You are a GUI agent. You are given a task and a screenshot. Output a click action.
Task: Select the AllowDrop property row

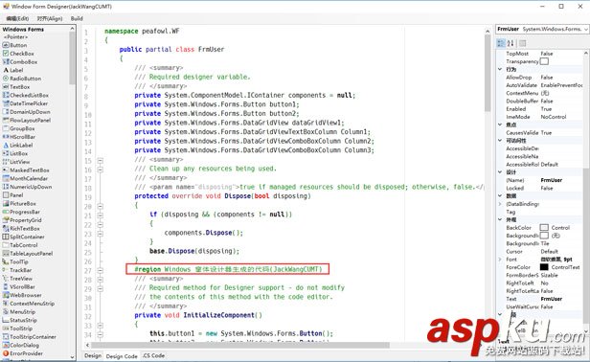(540, 78)
